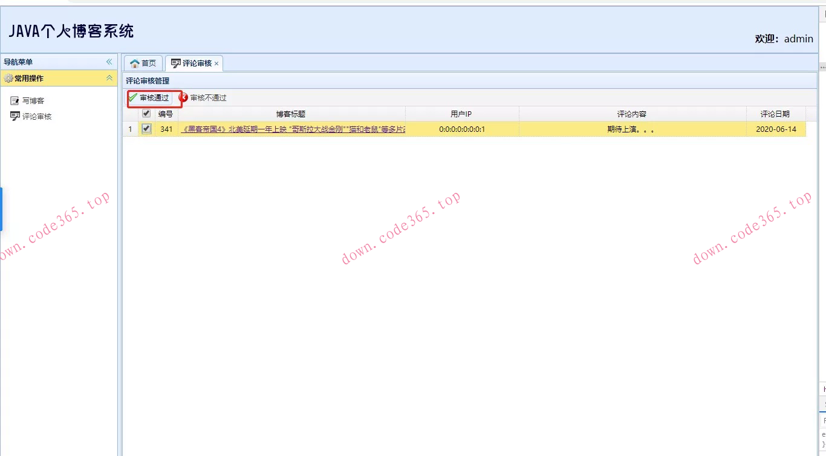The width and height of the screenshot is (826, 456).
Task: Uncheck the checkbox for comment 341
Action: [x=146, y=129]
